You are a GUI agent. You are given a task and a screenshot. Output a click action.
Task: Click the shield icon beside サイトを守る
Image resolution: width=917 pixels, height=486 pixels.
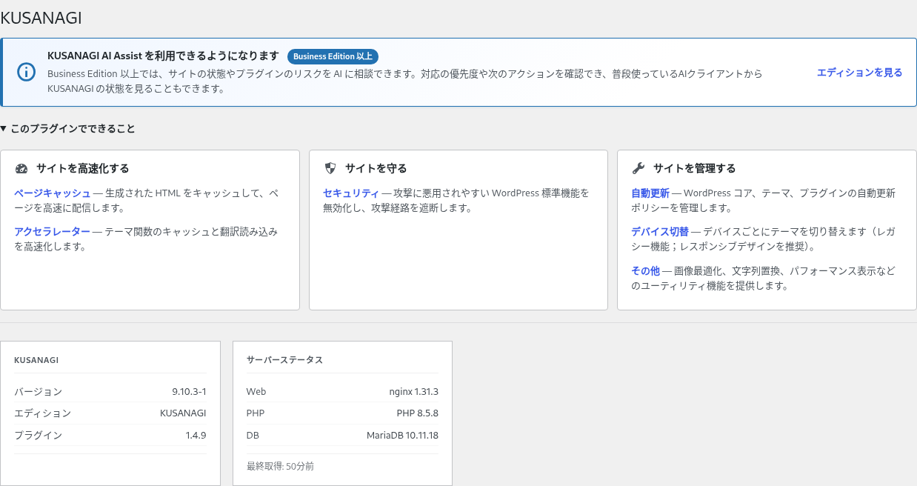330,168
